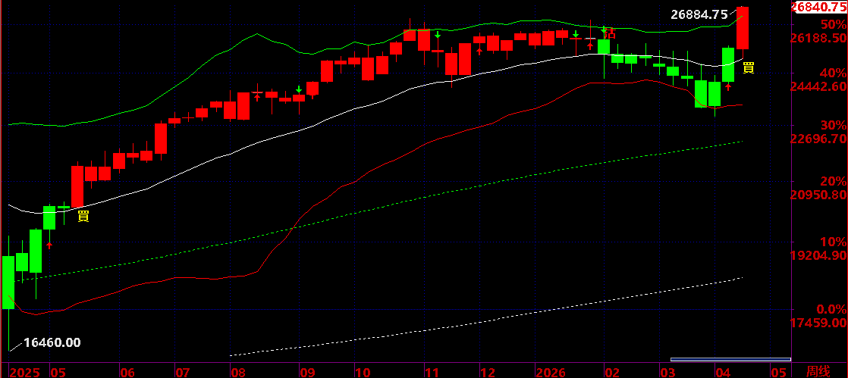Viewport: 848px width, 378px height.
Task: Click the 10% level label
Action: [x=833, y=241]
